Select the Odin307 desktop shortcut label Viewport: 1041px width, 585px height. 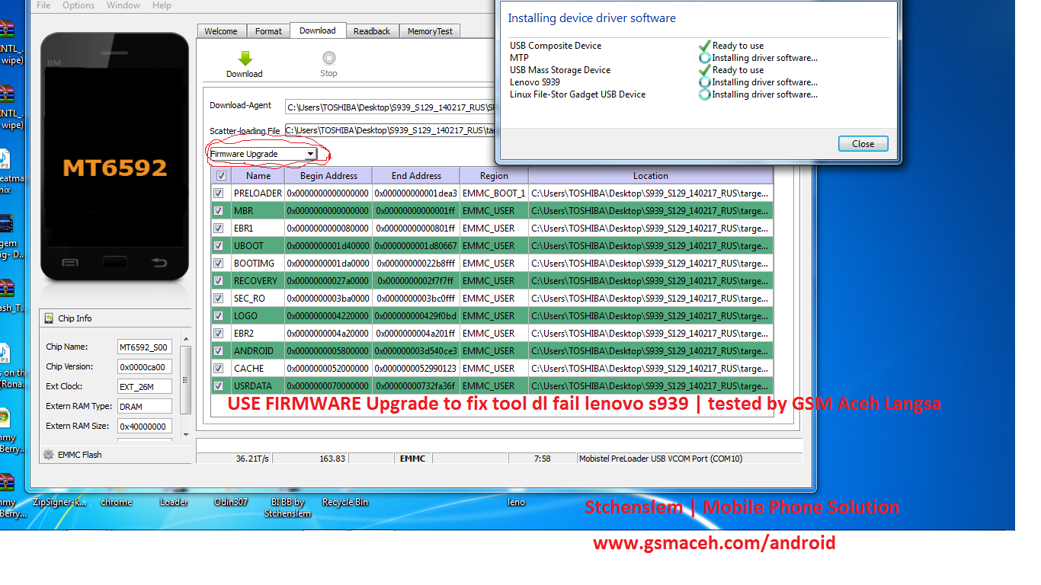pos(231,502)
